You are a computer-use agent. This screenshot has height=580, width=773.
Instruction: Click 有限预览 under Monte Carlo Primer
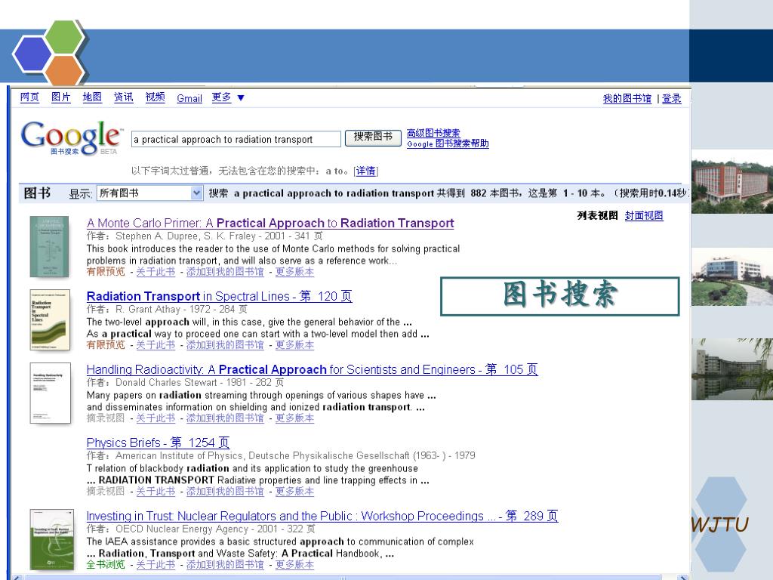[106, 271]
